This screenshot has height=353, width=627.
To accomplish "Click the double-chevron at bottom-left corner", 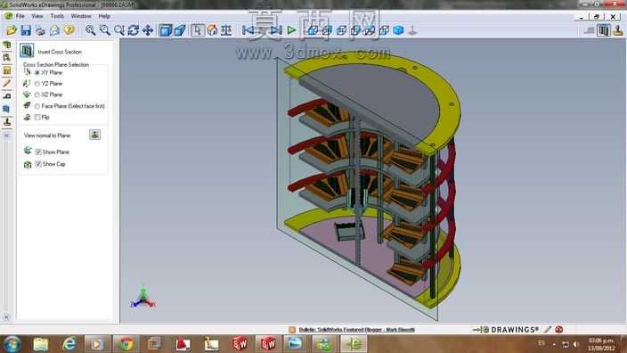I will (x=6, y=317).
